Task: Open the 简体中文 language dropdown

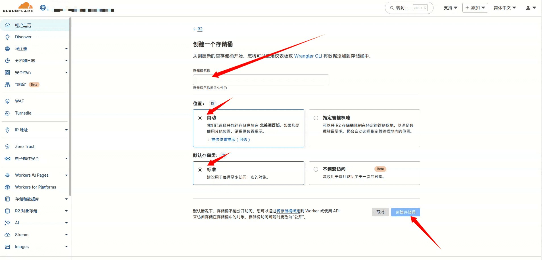Action: 505,8
